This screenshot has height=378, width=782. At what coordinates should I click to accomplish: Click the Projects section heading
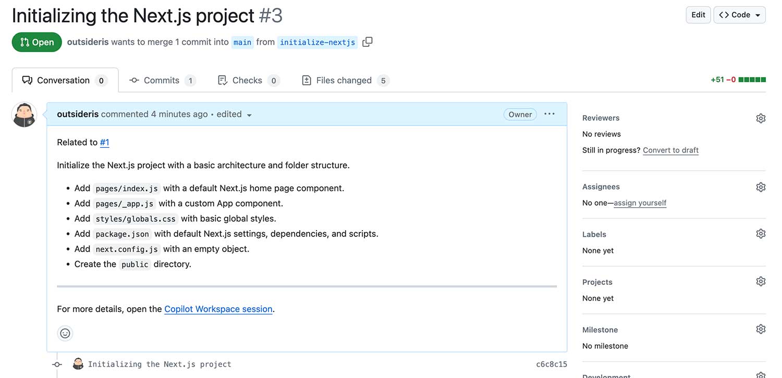[597, 282]
